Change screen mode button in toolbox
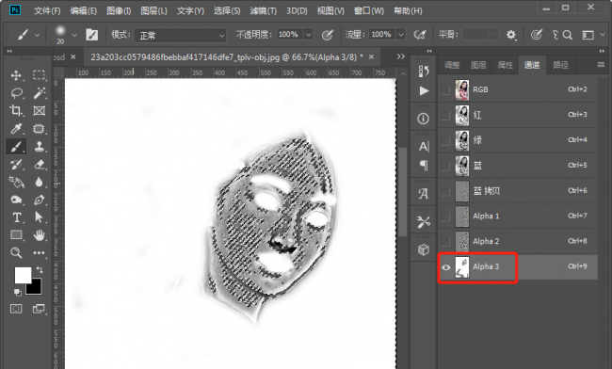 [39, 309]
